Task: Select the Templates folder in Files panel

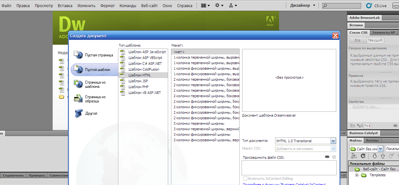Action: [378, 175]
